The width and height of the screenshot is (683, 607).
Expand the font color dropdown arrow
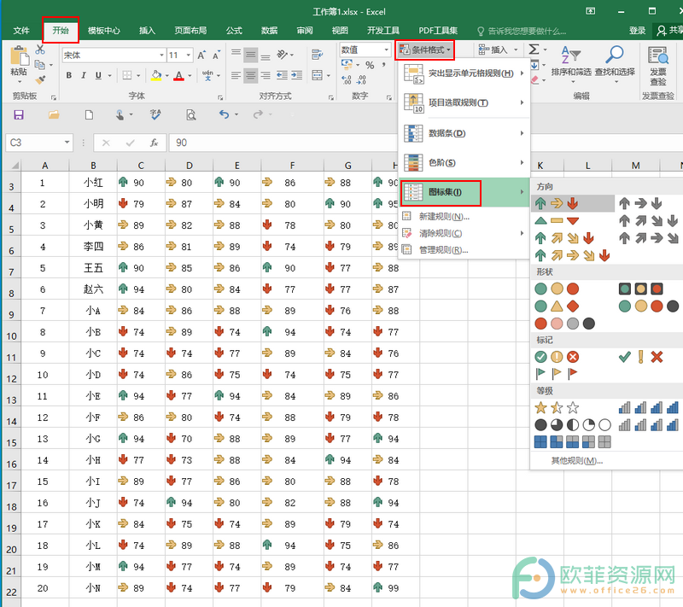click(x=190, y=76)
